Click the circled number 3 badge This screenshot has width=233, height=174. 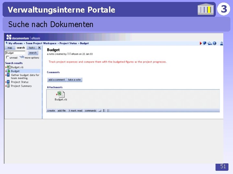pyautogui.click(x=224, y=9)
